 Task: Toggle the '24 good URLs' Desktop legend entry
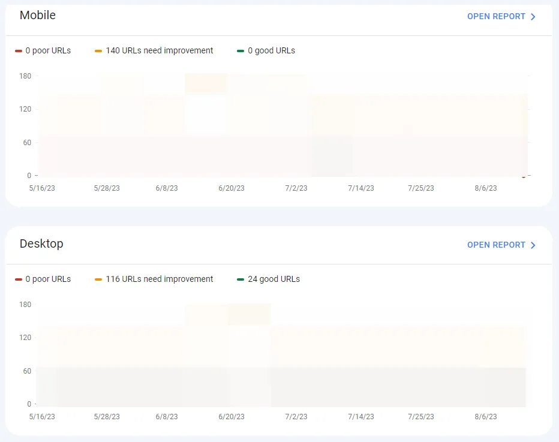point(268,279)
